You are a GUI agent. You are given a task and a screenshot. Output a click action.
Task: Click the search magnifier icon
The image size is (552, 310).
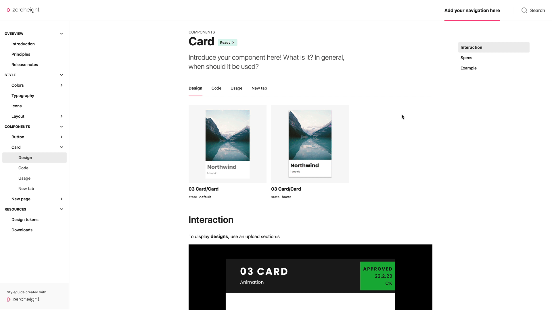pos(524,10)
